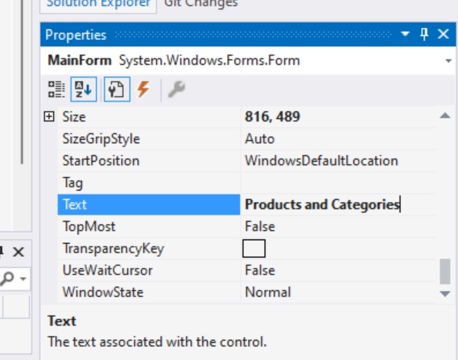The height and width of the screenshot is (360, 458).
Task: Switch to the Solution Explorer tab
Action: [99, 4]
